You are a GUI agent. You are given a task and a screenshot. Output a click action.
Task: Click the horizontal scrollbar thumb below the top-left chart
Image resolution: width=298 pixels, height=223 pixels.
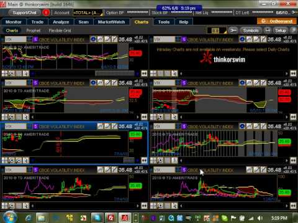tap(115, 73)
